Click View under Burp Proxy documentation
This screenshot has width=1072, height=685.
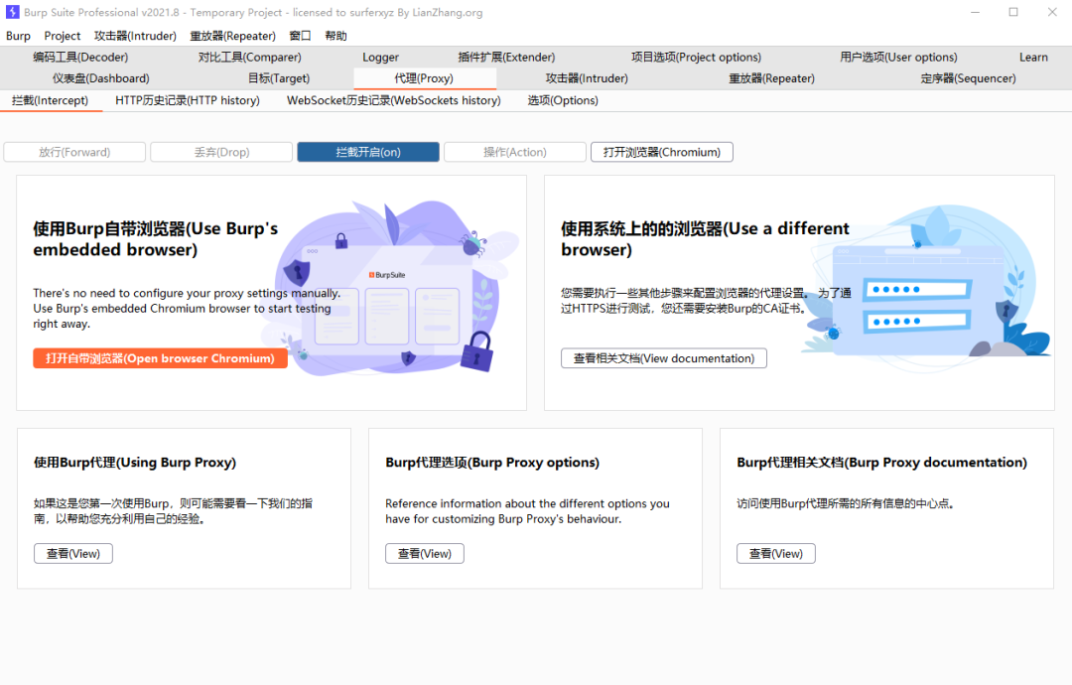point(776,554)
